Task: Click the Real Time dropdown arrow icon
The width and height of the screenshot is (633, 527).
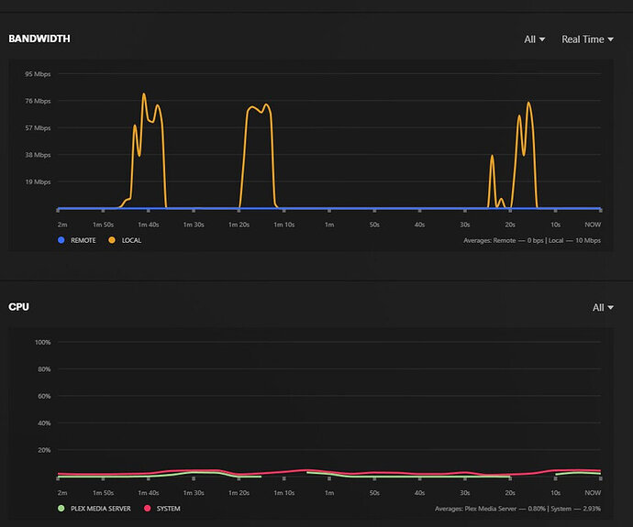Action: [610, 39]
